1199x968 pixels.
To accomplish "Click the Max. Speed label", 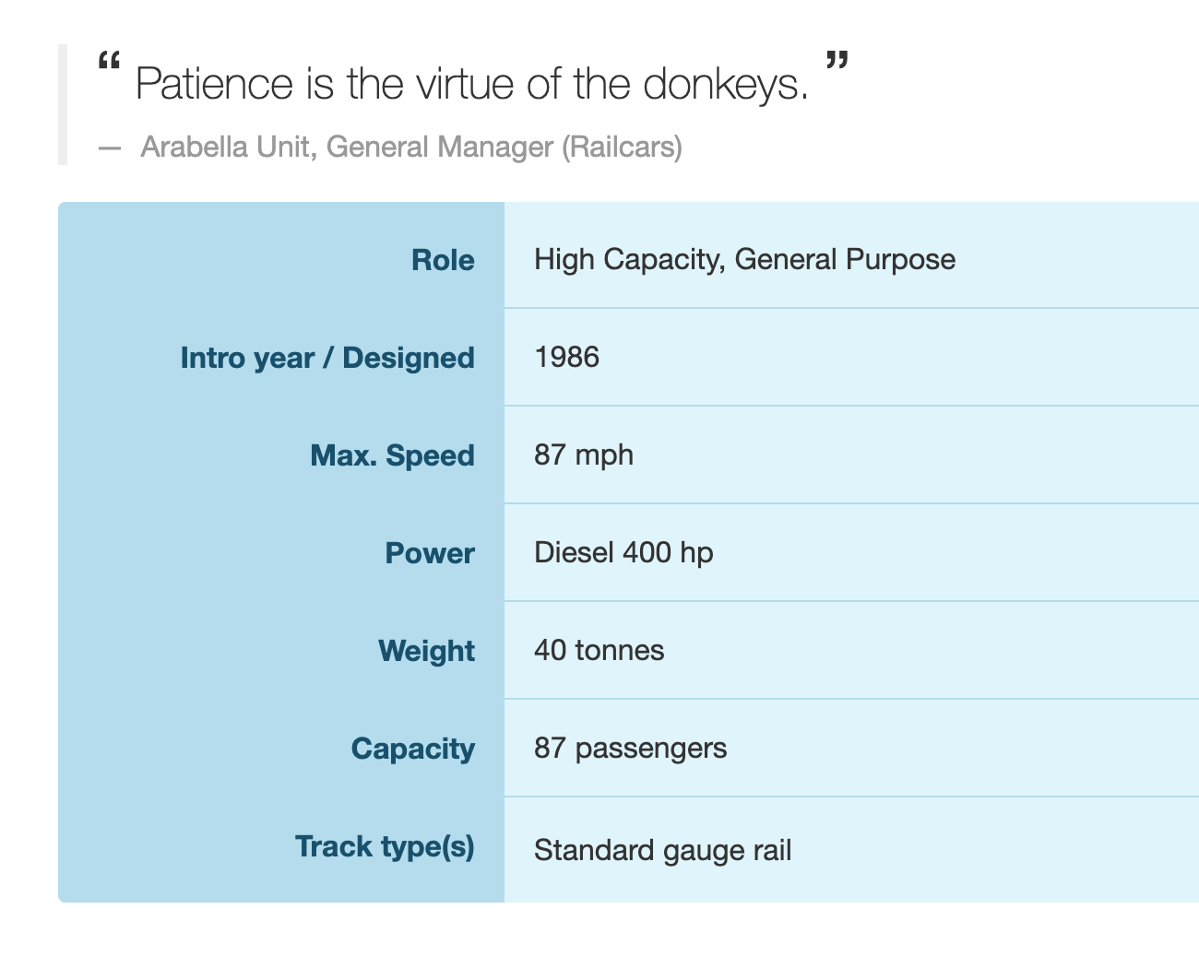I will pyautogui.click(x=392, y=455).
